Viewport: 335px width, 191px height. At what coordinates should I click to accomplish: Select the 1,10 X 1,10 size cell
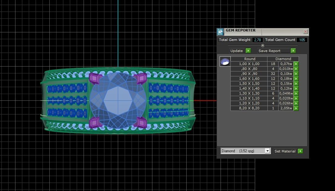249,98
